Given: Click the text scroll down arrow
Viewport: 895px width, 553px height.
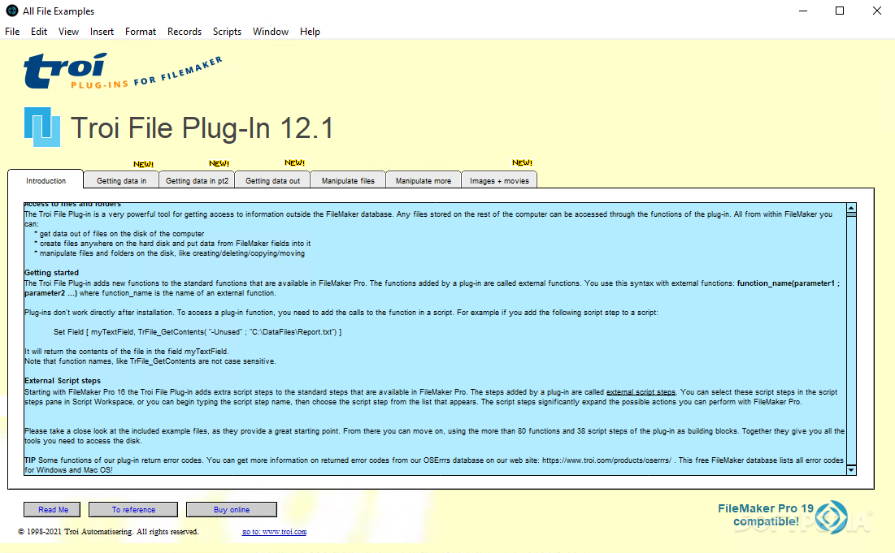Looking at the screenshot, I should coord(851,469).
